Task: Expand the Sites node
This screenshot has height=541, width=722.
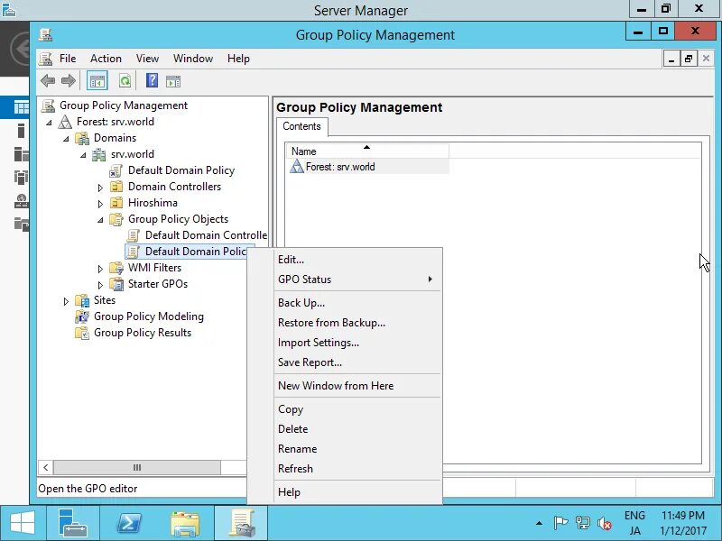Action: (66, 301)
